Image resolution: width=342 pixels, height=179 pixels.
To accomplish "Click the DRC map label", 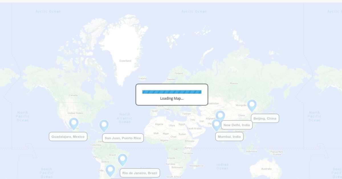I will click(x=176, y=149).
